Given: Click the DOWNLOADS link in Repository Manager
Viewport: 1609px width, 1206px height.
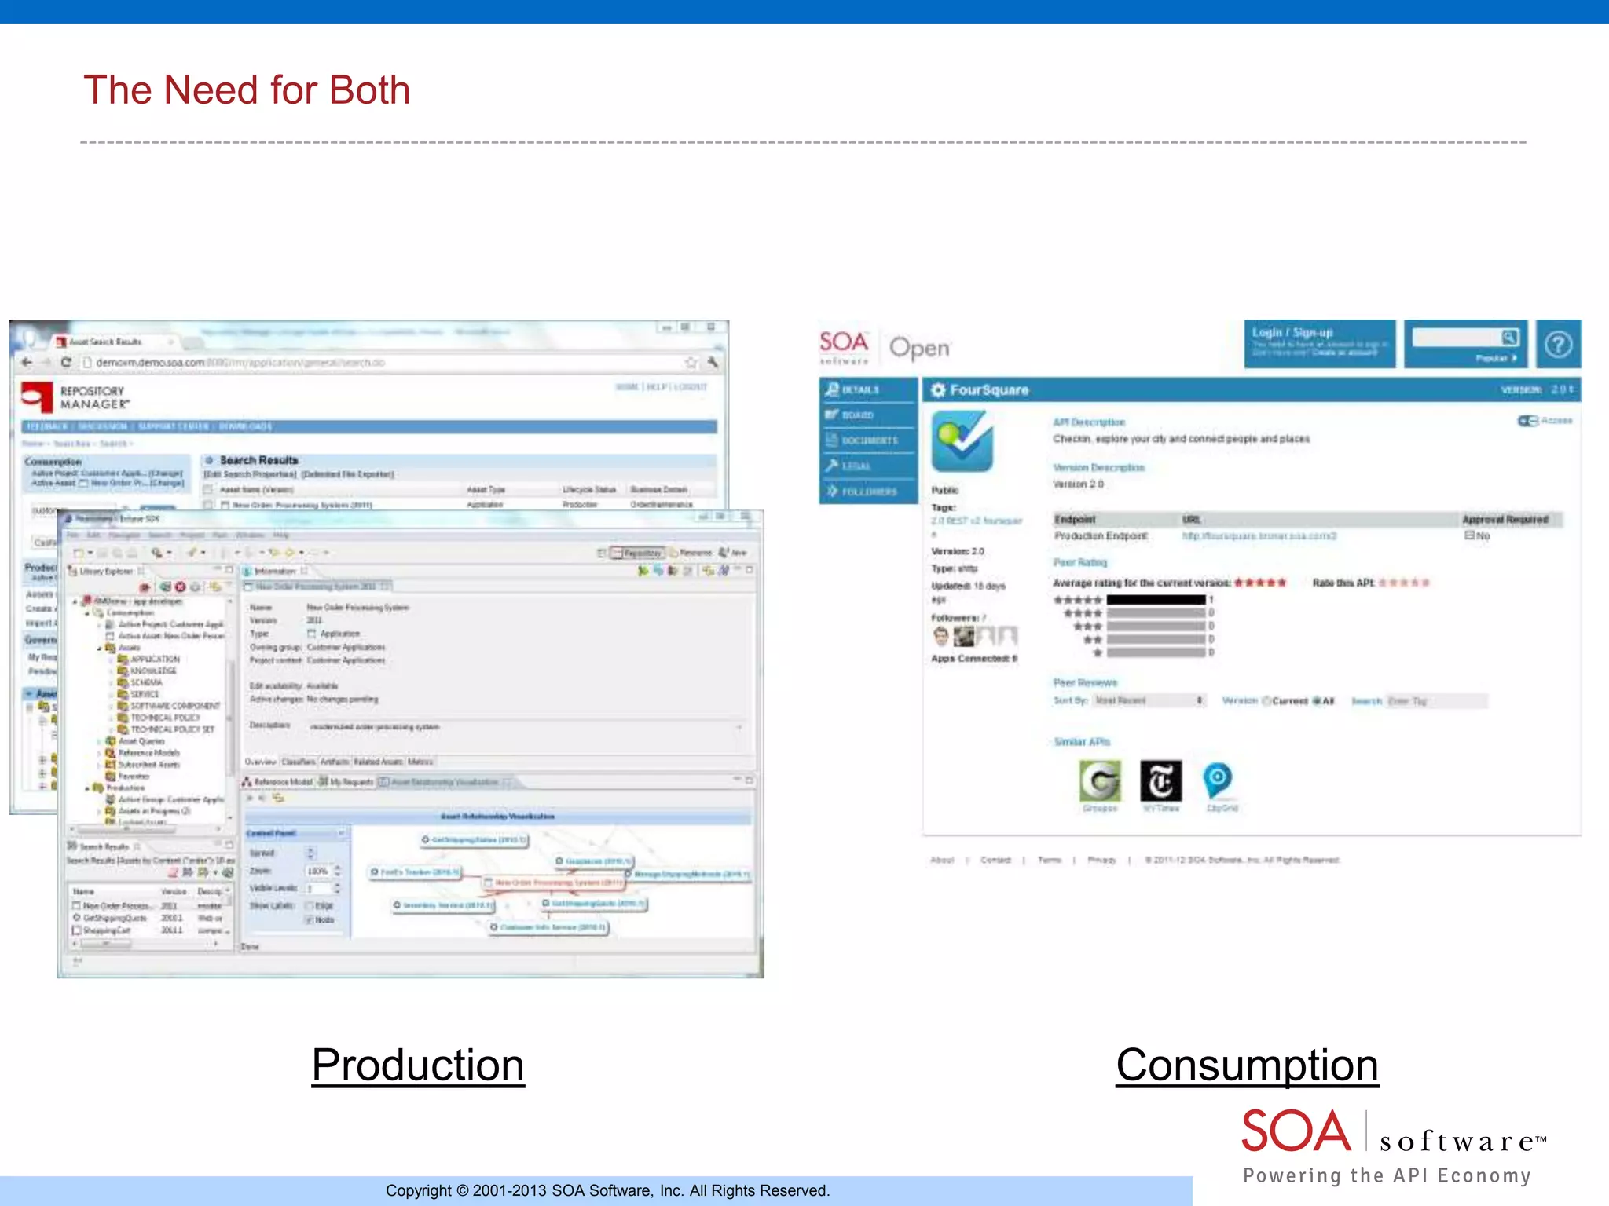Looking at the screenshot, I should coord(245,426).
